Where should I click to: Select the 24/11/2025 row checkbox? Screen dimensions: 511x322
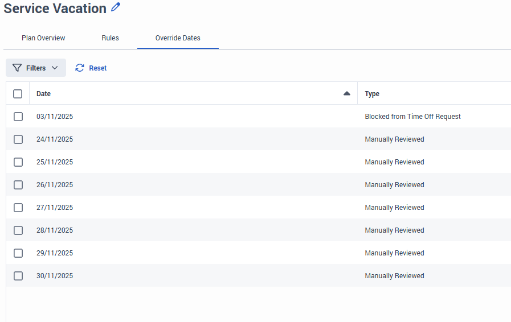[x=18, y=139]
